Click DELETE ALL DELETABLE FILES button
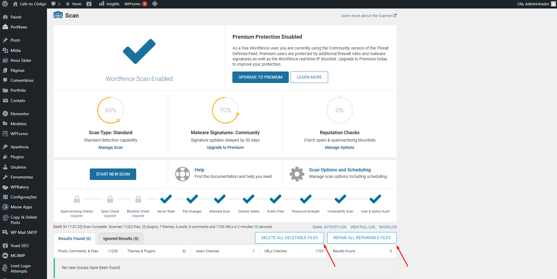Screen dimensions: 557x279 (x=290, y=238)
